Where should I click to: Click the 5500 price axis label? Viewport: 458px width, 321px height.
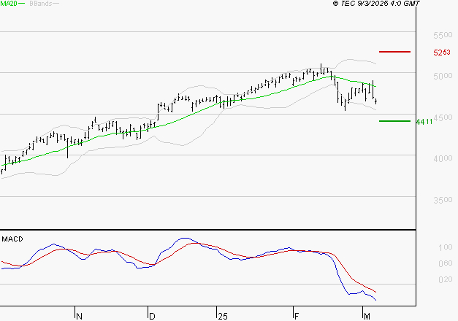pos(443,35)
